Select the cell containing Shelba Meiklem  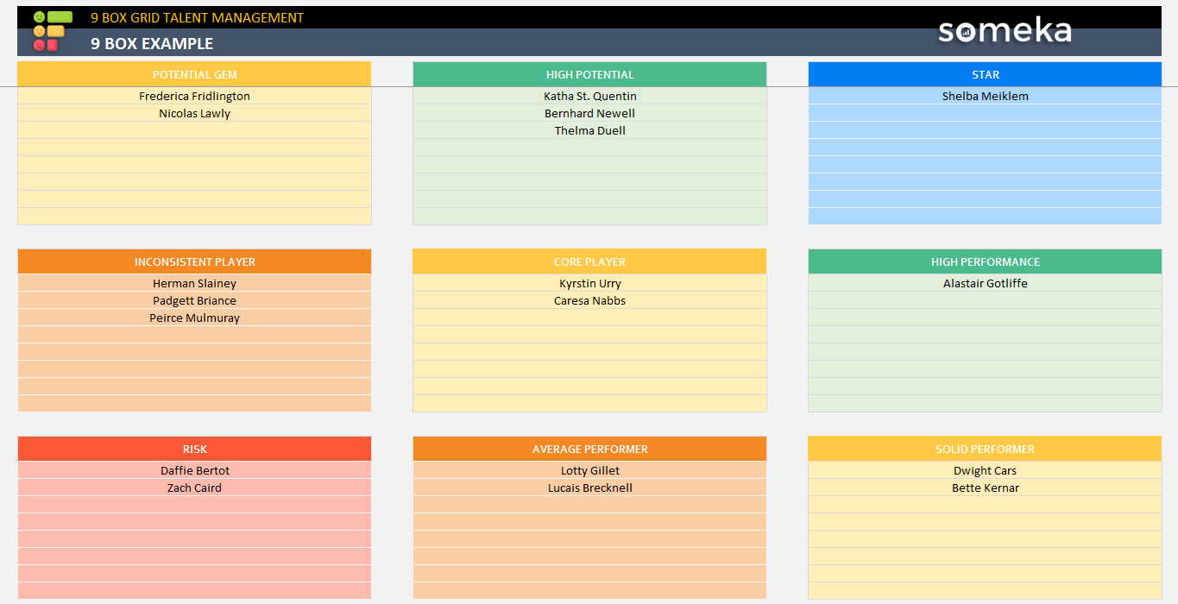985,96
